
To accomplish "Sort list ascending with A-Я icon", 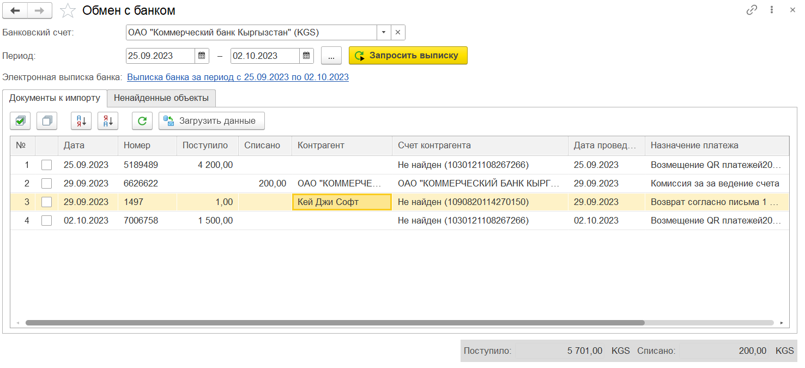I will click(81, 121).
